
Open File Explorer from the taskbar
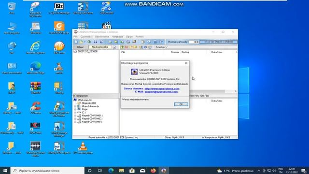coord(121,171)
